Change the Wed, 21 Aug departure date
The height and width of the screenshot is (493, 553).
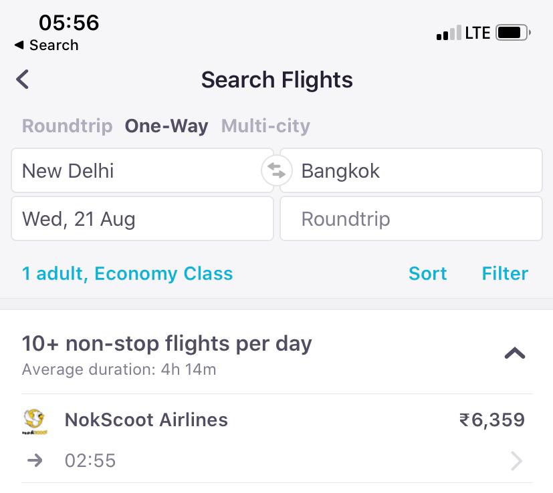(142, 219)
